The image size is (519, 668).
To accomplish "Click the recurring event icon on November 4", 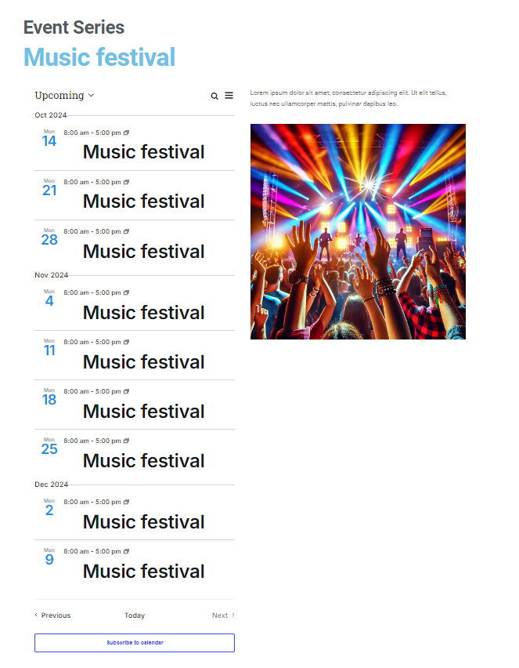I will tap(128, 292).
